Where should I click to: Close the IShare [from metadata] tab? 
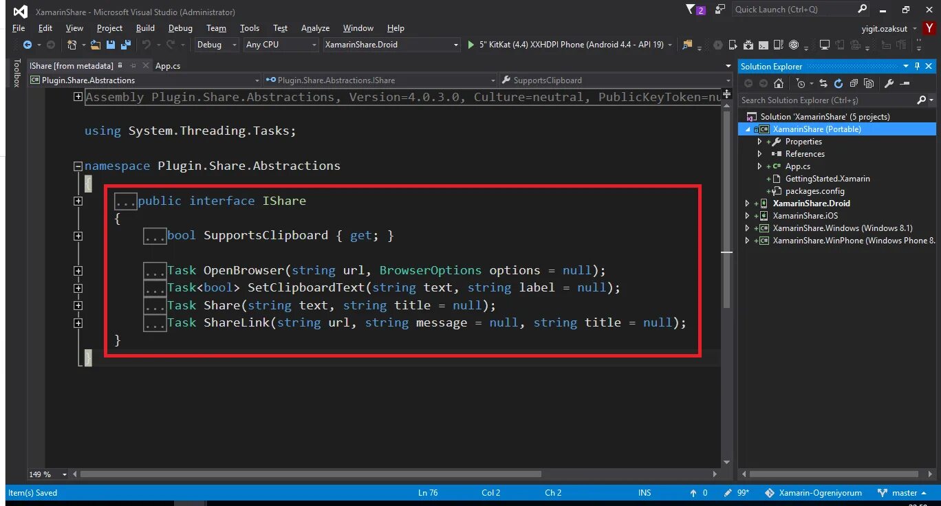coord(145,66)
